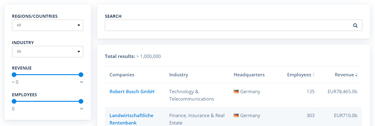Open the Industry dropdown
The width and height of the screenshot is (375, 126).
click(47, 52)
